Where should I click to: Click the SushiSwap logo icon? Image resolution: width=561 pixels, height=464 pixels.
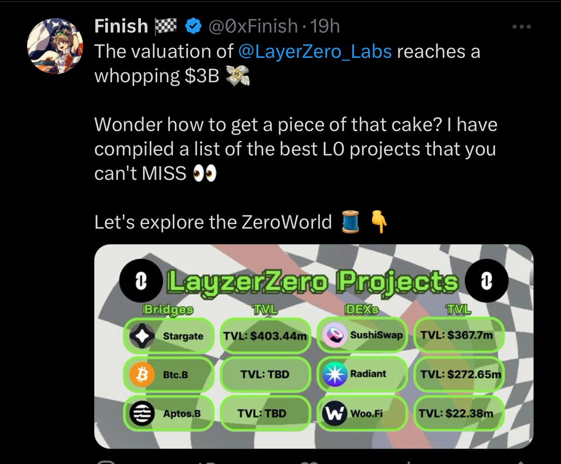pyautogui.click(x=334, y=335)
